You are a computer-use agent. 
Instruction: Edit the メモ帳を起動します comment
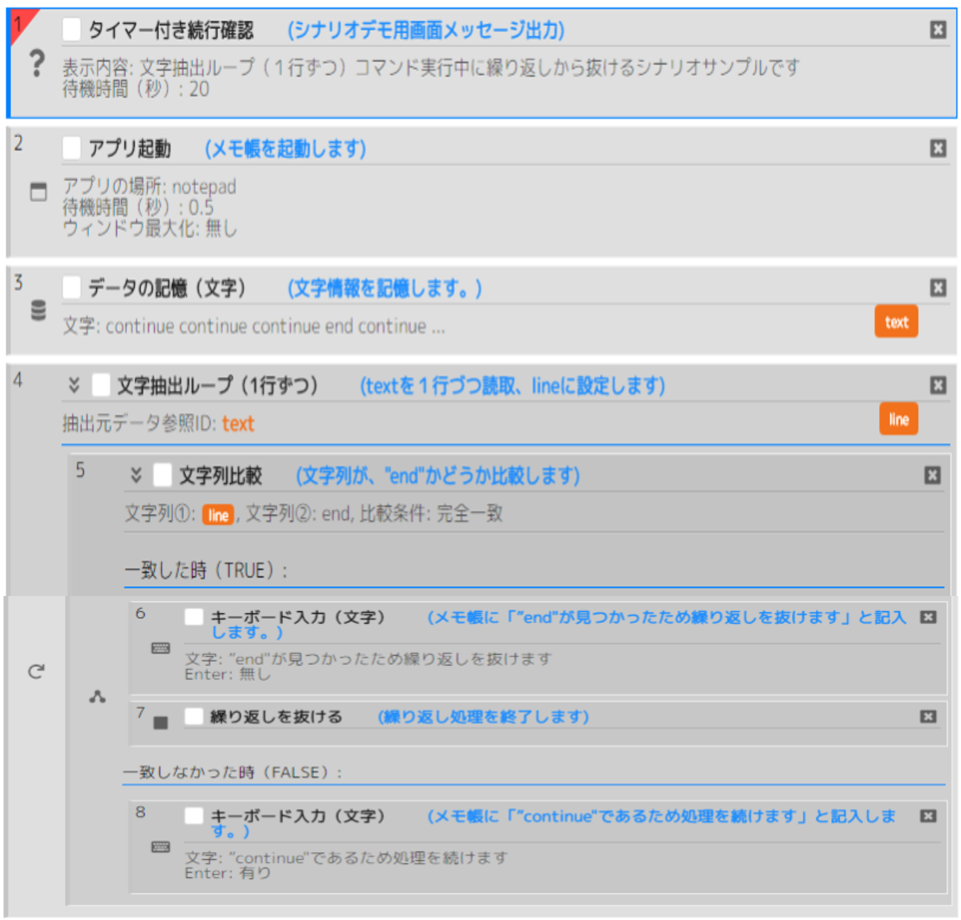pos(285,149)
